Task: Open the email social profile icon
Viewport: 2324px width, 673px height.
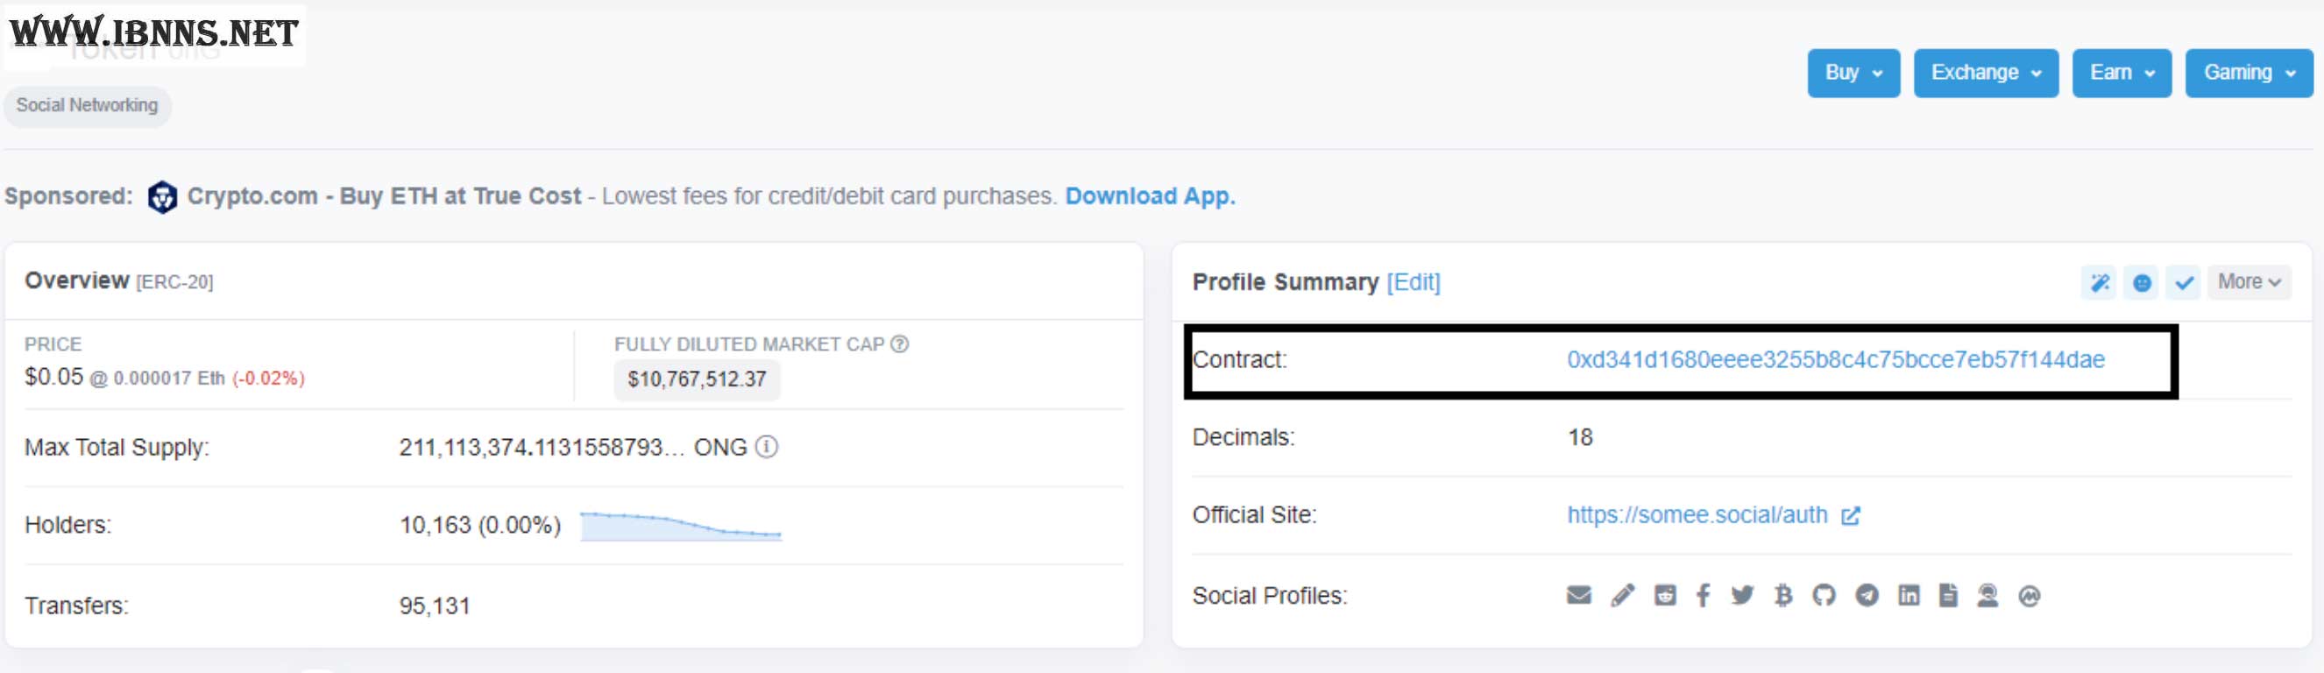Action: pos(1579,595)
